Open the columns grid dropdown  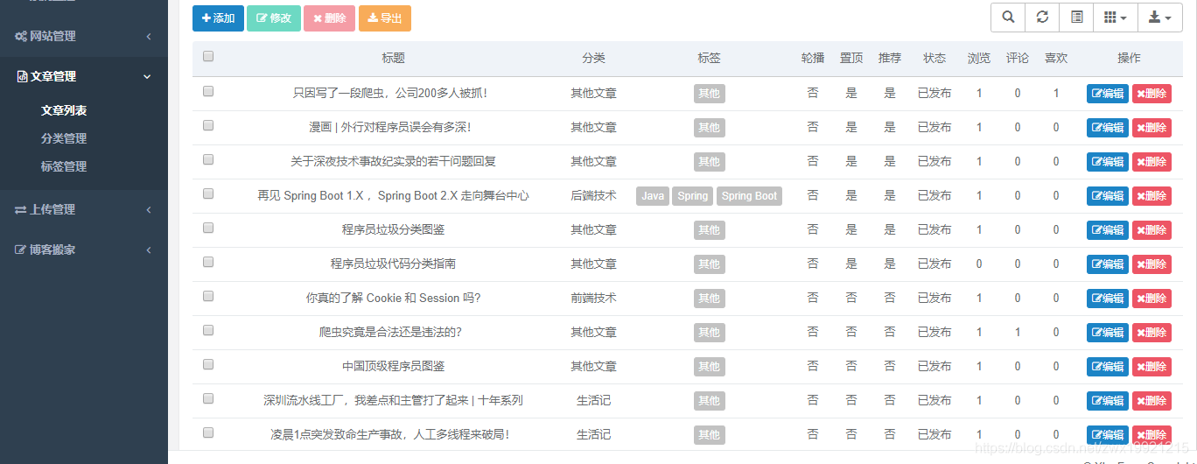tap(1115, 18)
